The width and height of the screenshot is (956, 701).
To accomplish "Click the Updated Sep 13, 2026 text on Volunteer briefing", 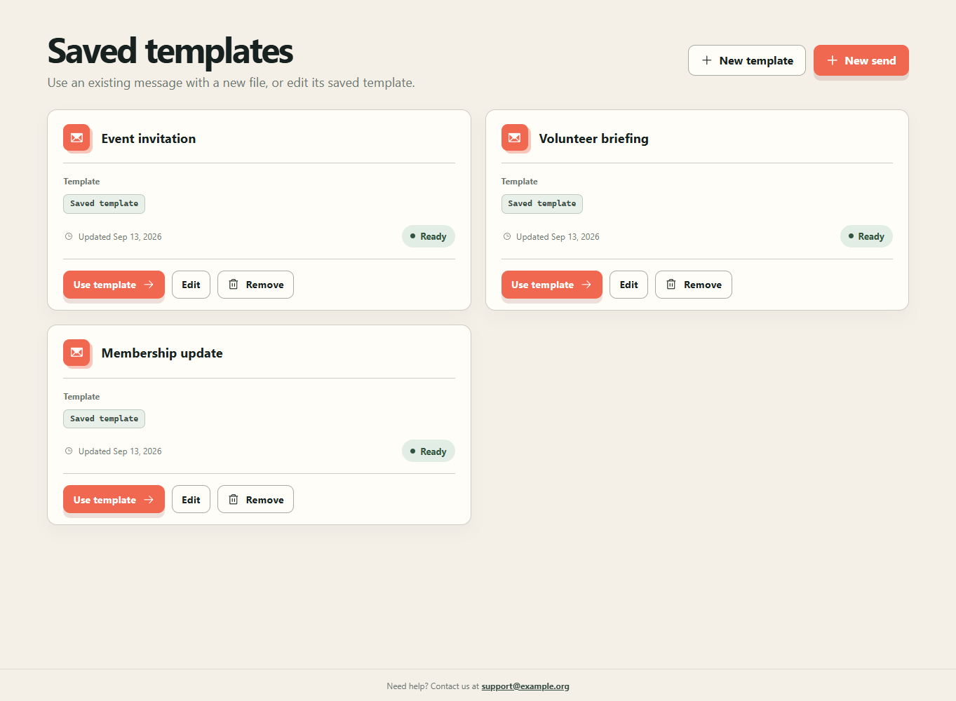I will [558, 237].
